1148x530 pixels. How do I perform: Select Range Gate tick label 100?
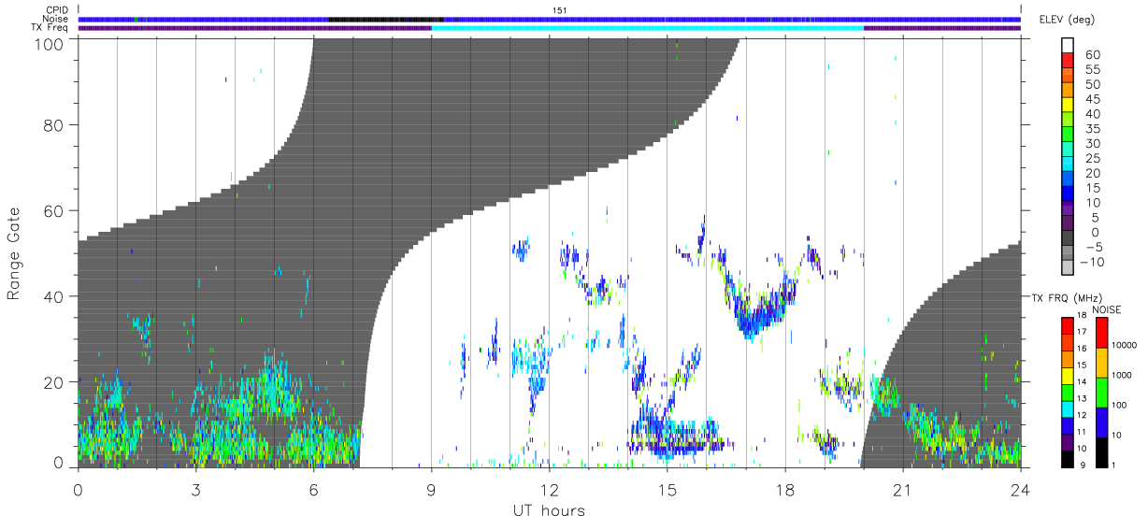click(48, 43)
